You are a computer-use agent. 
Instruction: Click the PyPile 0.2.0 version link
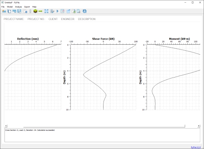[x=196, y=147]
